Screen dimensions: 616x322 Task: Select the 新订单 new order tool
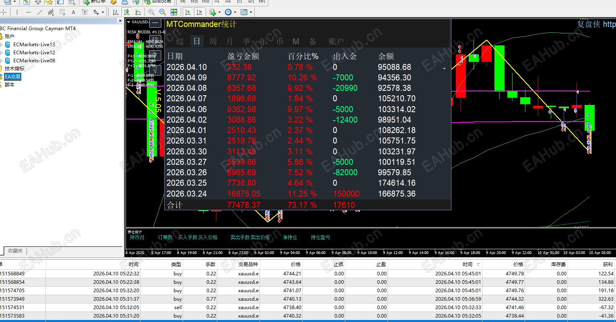click(x=94, y=4)
